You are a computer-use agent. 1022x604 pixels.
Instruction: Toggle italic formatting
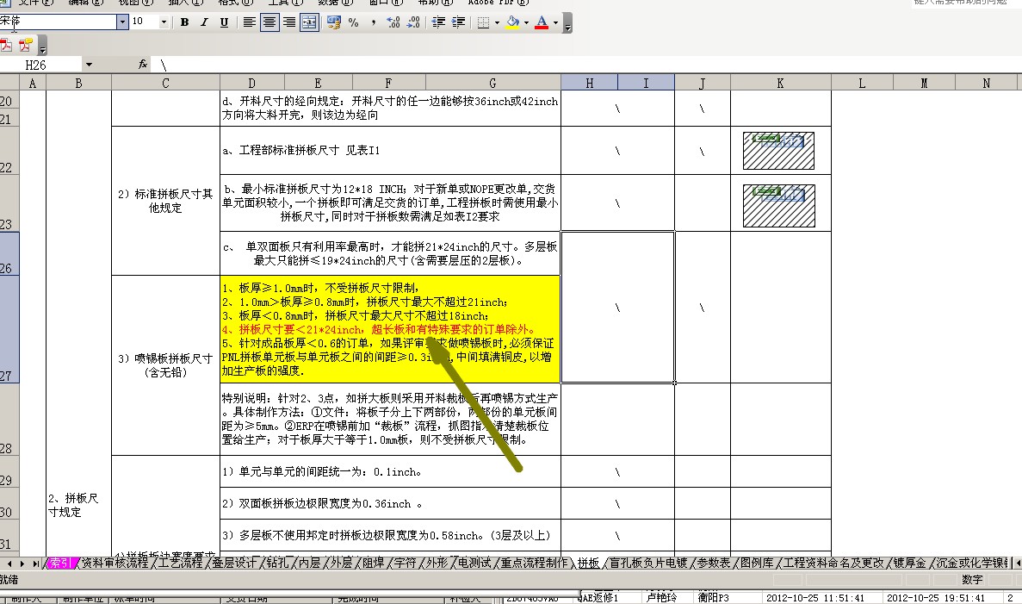coord(204,22)
